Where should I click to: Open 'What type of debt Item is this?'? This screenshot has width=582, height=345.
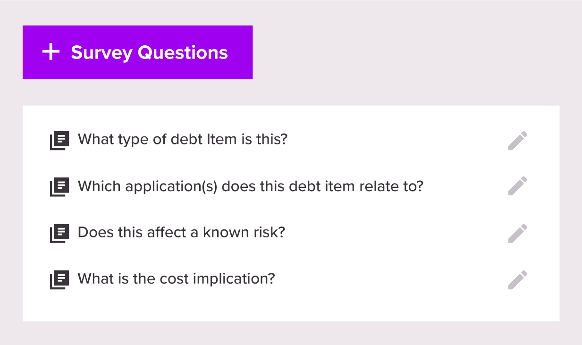[182, 140]
